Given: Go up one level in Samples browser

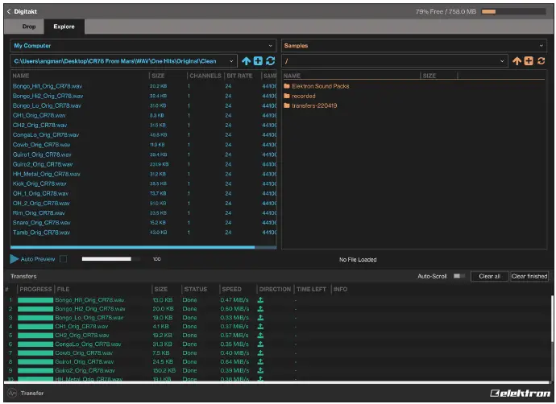Looking at the screenshot, I should coord(517,61).
